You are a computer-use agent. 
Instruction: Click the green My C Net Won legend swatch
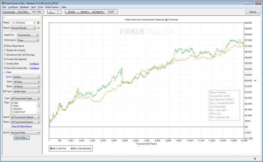click(x=51, y=148)
